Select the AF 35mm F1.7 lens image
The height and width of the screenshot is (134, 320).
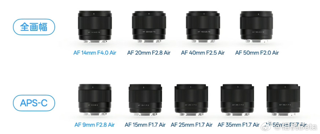click(x=238, y=100)
